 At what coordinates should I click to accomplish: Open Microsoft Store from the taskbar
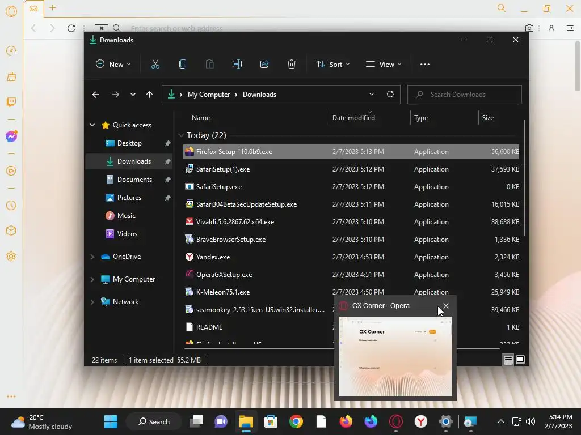click(x=271, y=421)
